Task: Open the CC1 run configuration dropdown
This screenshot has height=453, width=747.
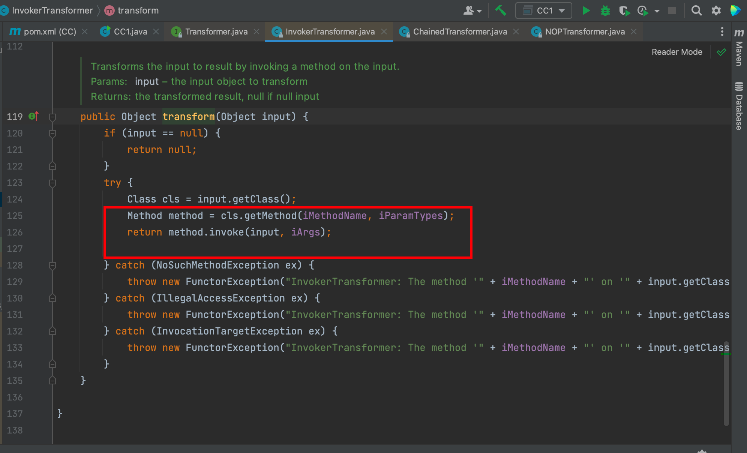Action: pos(544,10)
